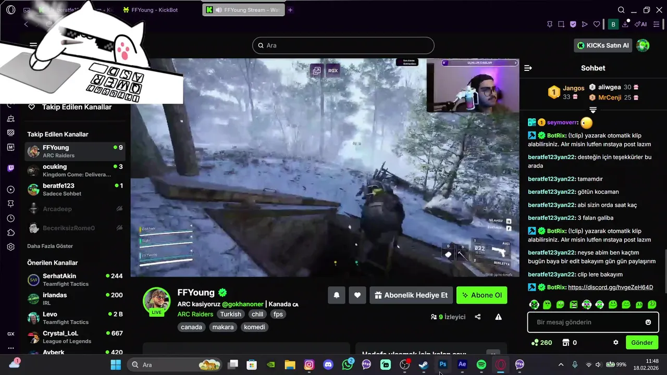This screenshot has height=375, width=667.
Task: Open Crystal_LoL recommended channel
Action: 75,337
